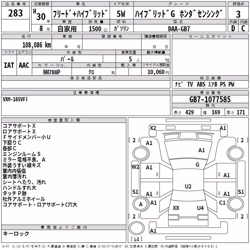Viewport: 250px width, 250px height.
Task: Click the inspector note "コアサポートX"
Action: (x=19, y=126)
